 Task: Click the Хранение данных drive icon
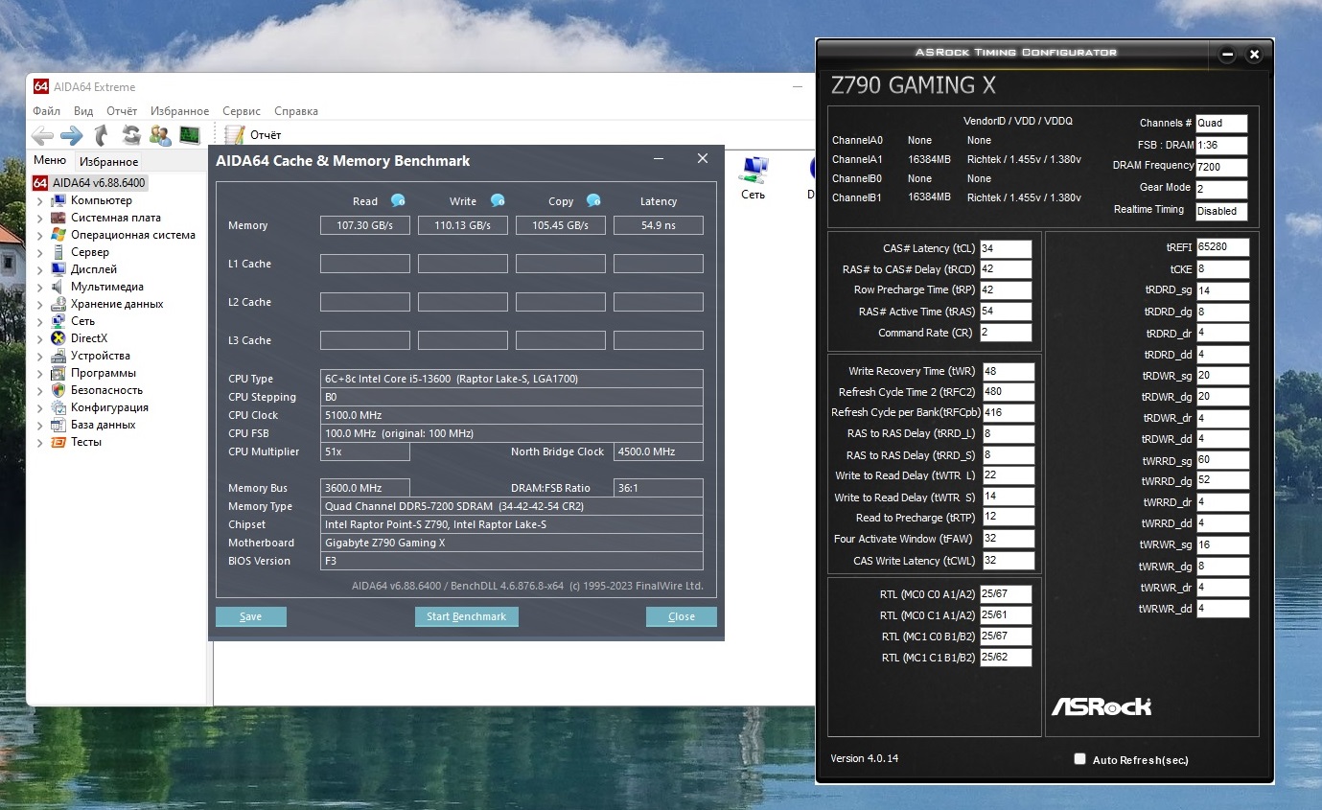58,304
